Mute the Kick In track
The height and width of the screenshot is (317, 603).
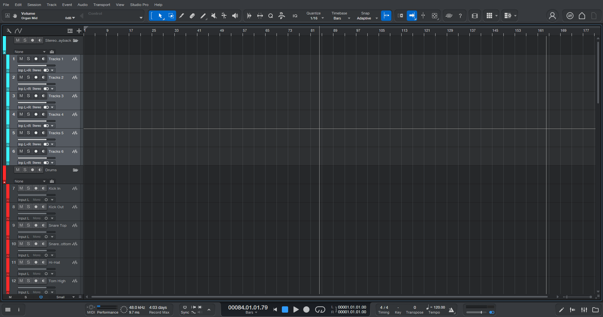coord(21,188)
